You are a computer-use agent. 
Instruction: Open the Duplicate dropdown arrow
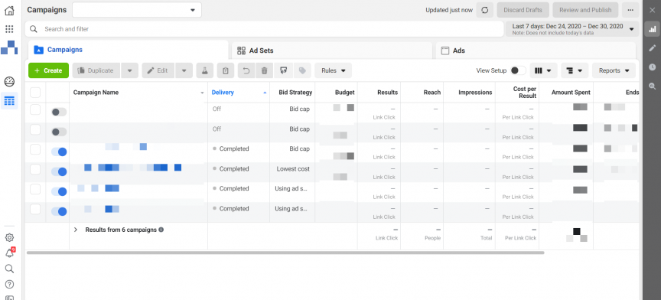pyautogui.click(x=129, y=70)
